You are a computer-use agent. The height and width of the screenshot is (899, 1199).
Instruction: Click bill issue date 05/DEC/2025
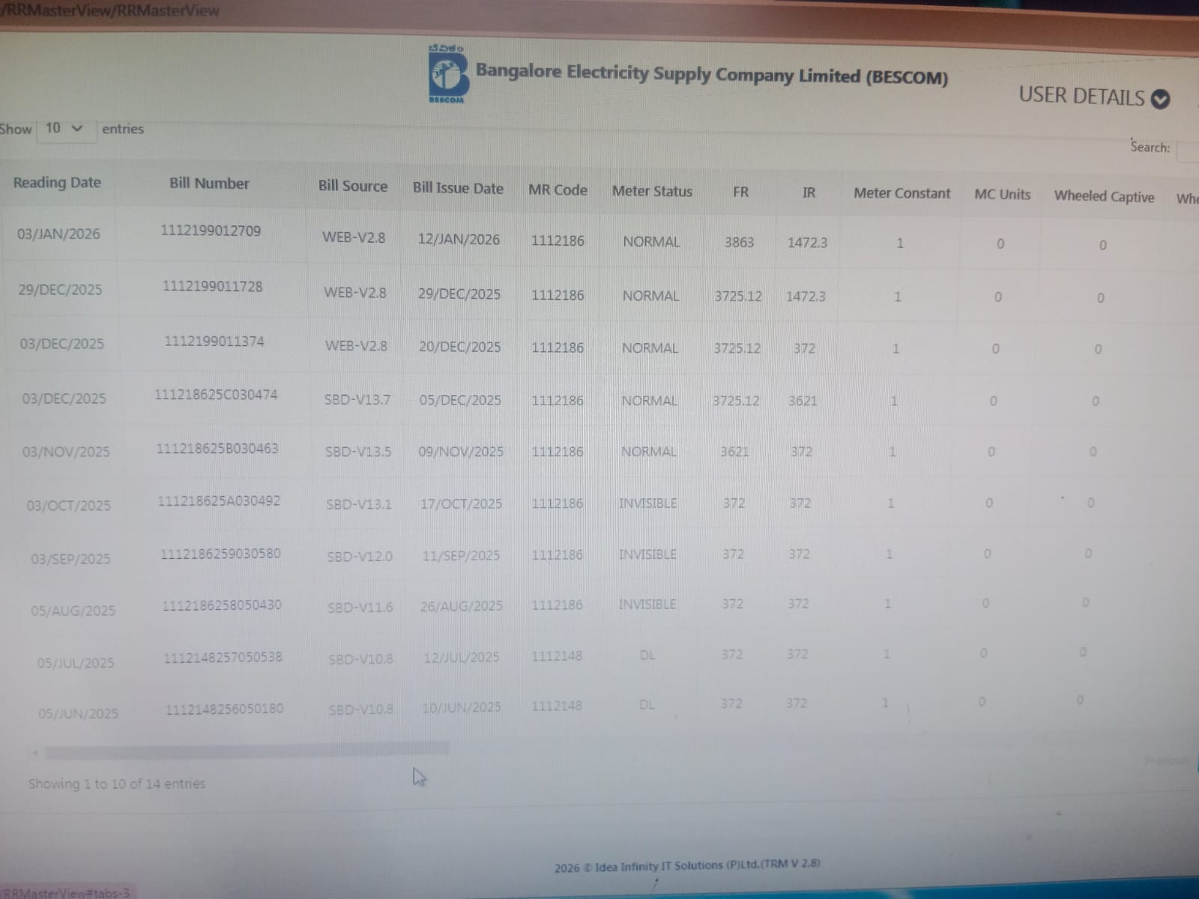pyautogui.click(x=460, y=400)
